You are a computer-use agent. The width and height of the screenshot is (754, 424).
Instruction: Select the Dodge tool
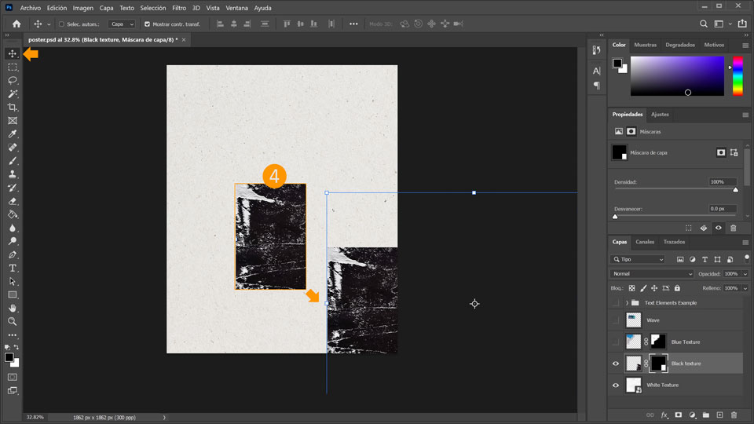coord(13,241)
